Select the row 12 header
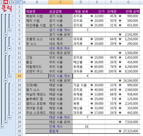Screen dimensions: 143x136 click(19, 57)
